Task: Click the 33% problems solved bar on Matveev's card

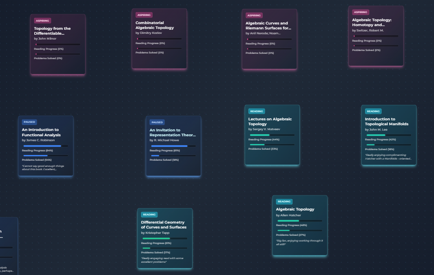Action: 272,144
